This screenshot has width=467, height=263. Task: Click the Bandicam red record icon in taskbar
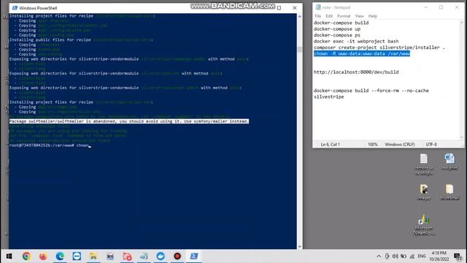pos(177,256)
